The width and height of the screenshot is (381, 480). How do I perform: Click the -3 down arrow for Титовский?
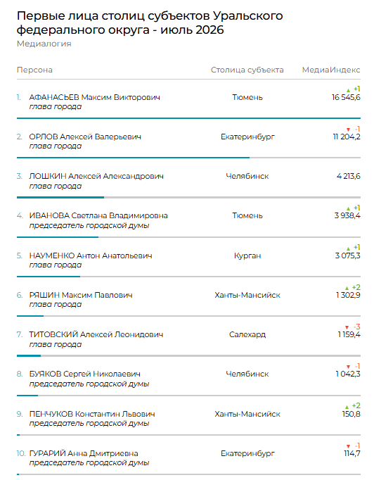(x=347, y=327)
